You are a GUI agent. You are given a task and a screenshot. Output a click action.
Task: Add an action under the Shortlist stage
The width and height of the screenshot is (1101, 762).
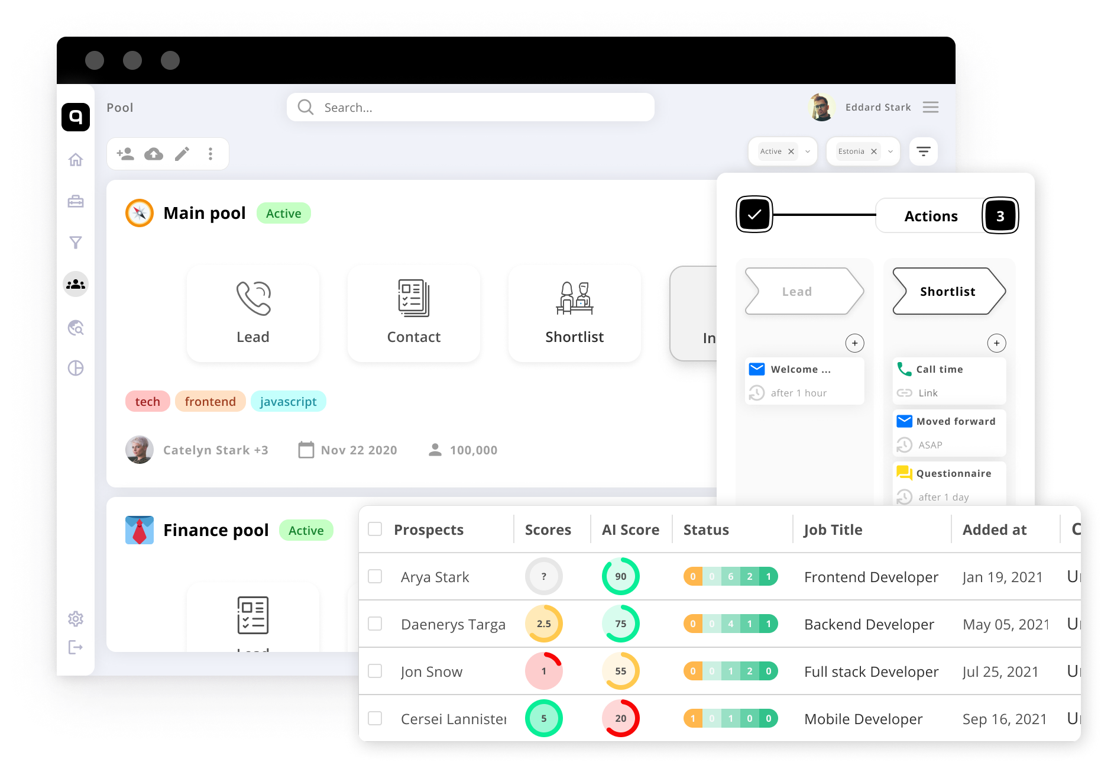(x=997, y=343)
